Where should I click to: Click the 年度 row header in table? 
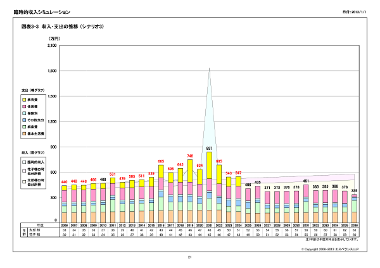(40, 224)
